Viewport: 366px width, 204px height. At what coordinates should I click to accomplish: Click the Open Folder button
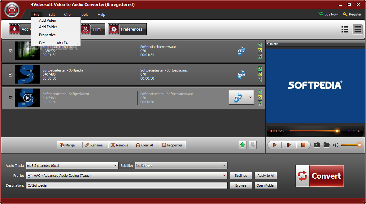266,185
